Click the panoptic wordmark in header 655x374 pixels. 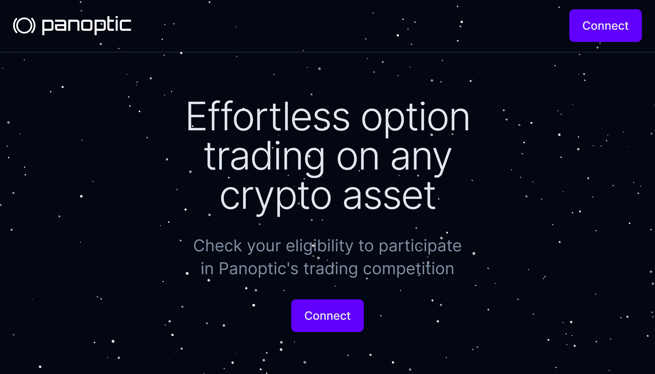pos(87,25)
